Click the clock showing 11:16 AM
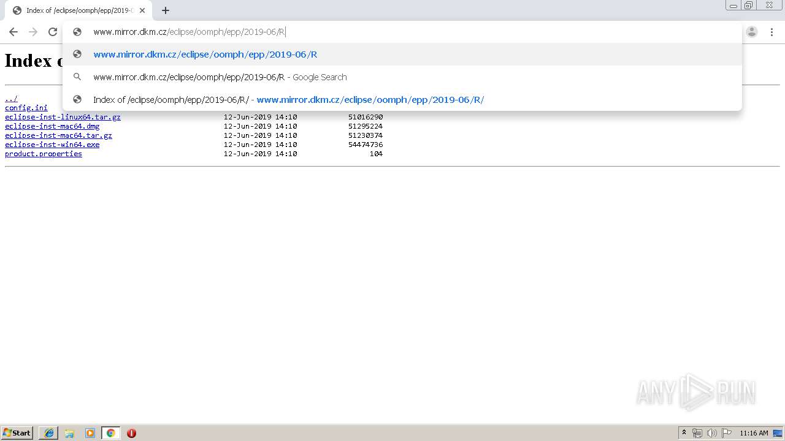This screenshot has width=785, height=441. (x=754, y=433)
